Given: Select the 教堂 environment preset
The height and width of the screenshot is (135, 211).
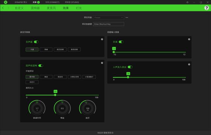Looking at the screenshot, I should 46,77.
